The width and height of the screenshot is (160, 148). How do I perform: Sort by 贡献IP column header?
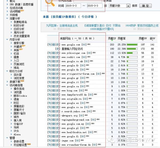tap(112, 38)
